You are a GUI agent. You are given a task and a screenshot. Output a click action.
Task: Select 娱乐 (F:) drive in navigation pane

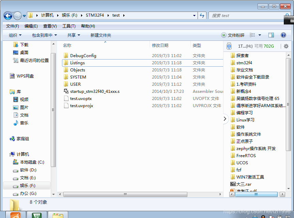click(28, 186)
